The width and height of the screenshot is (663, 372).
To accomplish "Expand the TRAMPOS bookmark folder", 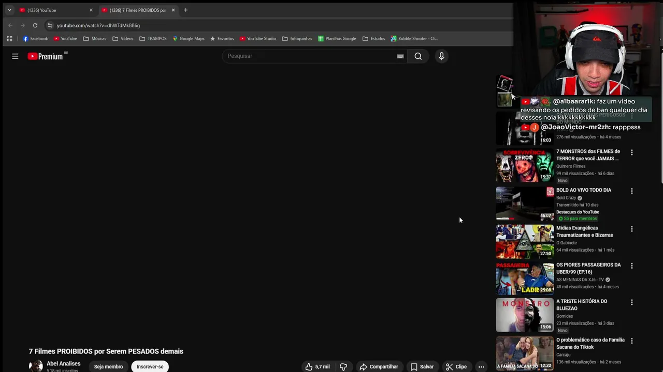I will pyautogui.click(x=153, y=39).
